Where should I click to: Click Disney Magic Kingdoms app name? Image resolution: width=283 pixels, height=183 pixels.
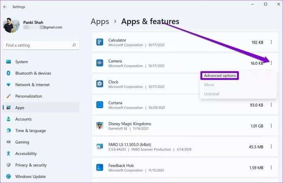pyautogui.click(x=130, y=124)
